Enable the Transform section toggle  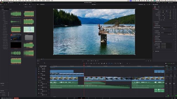pos(154,9)
